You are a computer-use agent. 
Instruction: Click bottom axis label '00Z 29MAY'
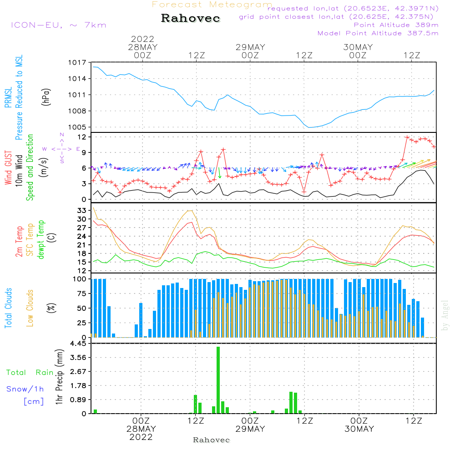tap(250, 425)
